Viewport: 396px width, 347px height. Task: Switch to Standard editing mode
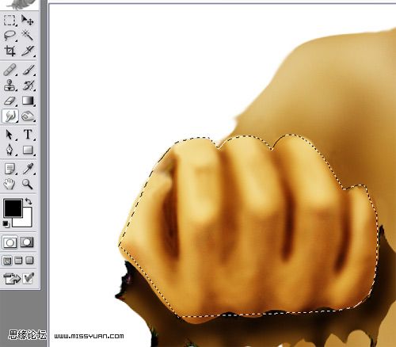10,242
